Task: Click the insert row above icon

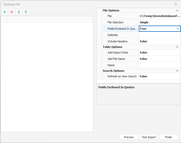Action: pyautogui.click(x=19, y=12)
